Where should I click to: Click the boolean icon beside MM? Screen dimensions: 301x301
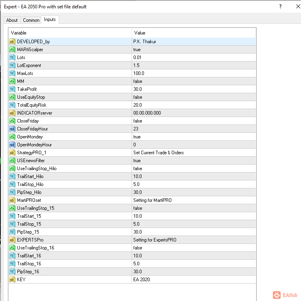[12, 81]
